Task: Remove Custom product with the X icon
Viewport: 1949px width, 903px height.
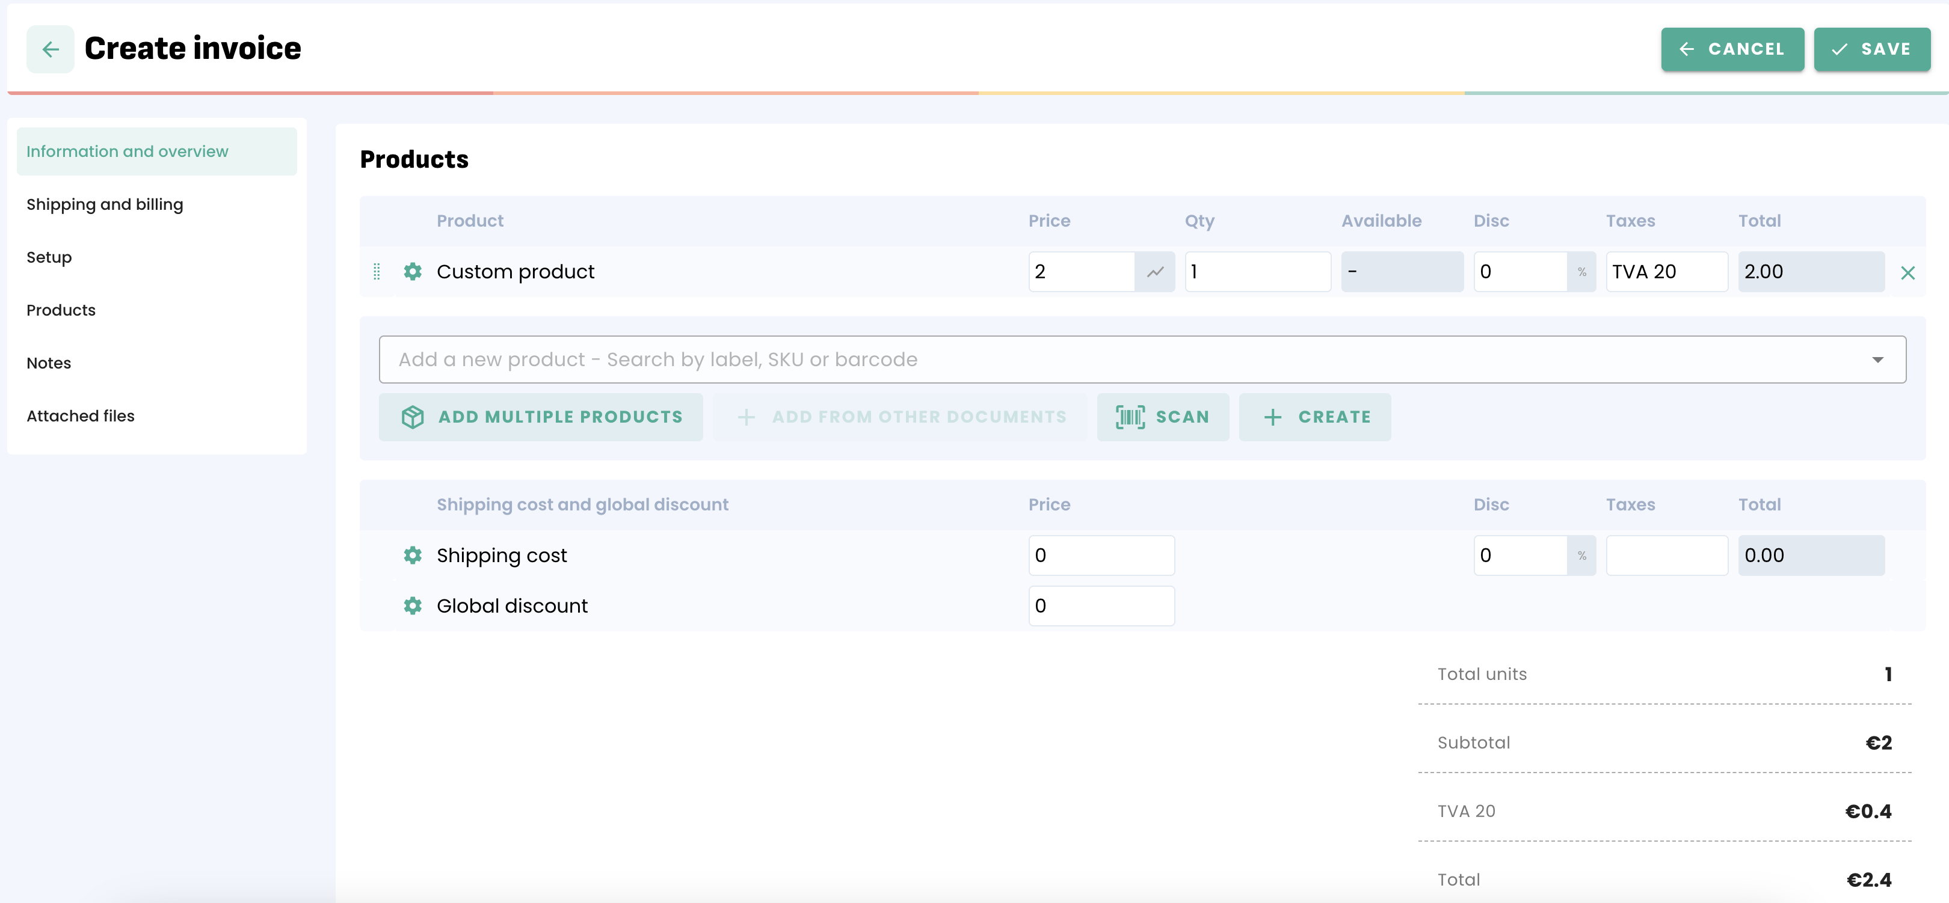Action: [1907, 273]
